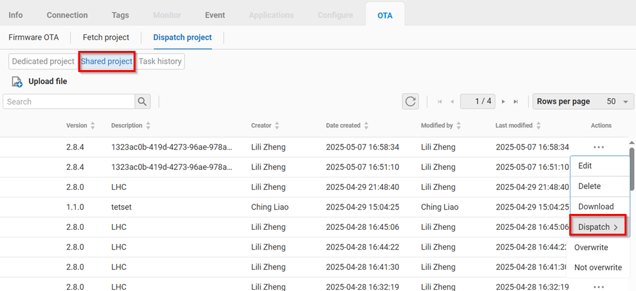The width and height of the screenshot is (636, 291).
Task: Switch to the Connection tab
Action: pos(67,15)
